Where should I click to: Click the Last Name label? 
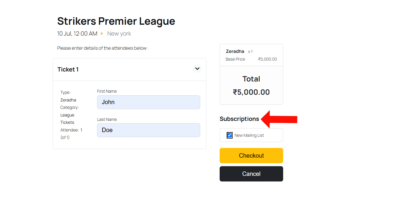(x=107, y=119)
